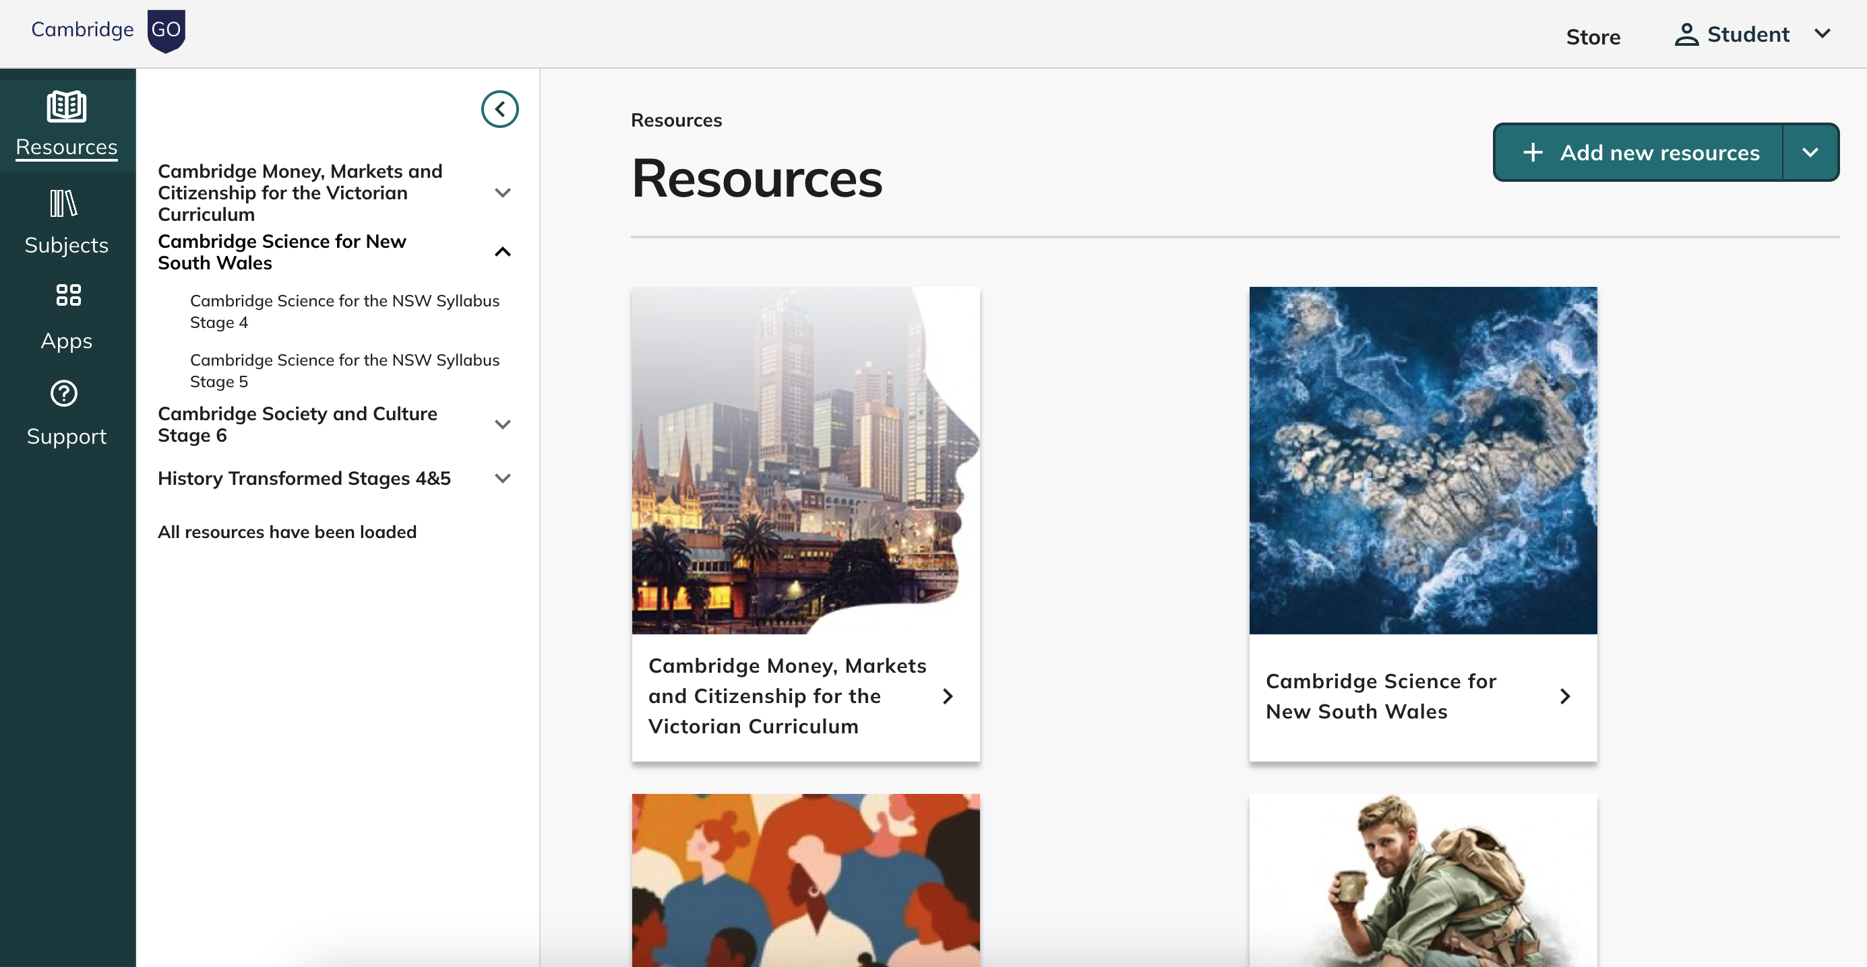The width and height of the screenshot is (1867, 967).
Task: Expand History Transformed Stages 4&5
Action: tap(502, 478)
